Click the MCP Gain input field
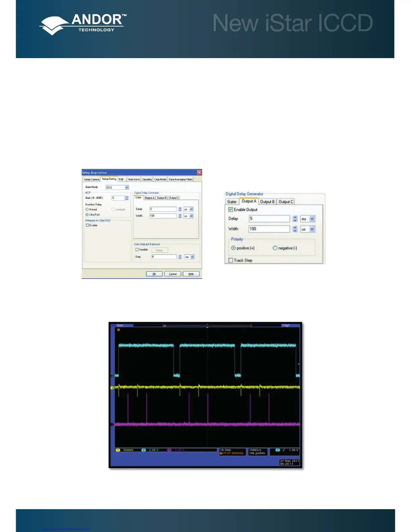The image size is (411, 532). click(x=118, y=198)
